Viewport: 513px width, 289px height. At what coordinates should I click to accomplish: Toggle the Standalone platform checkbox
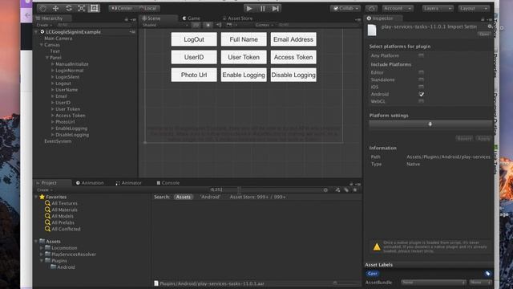[x=422, y=79]
